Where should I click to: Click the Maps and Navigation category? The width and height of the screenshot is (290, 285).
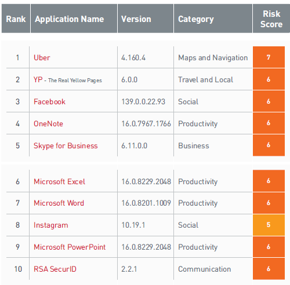pyautogui.click(x=213, y=57)
